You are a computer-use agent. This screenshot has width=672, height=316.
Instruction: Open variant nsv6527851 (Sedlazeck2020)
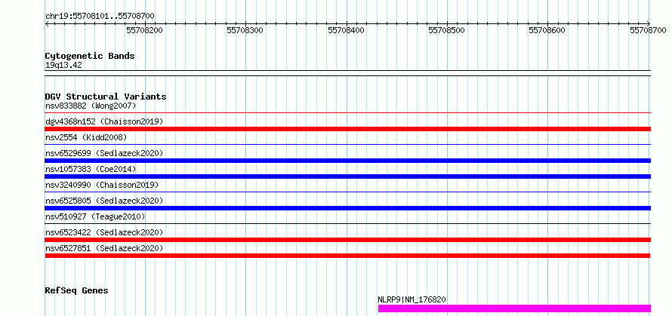[x=104, y=248]
